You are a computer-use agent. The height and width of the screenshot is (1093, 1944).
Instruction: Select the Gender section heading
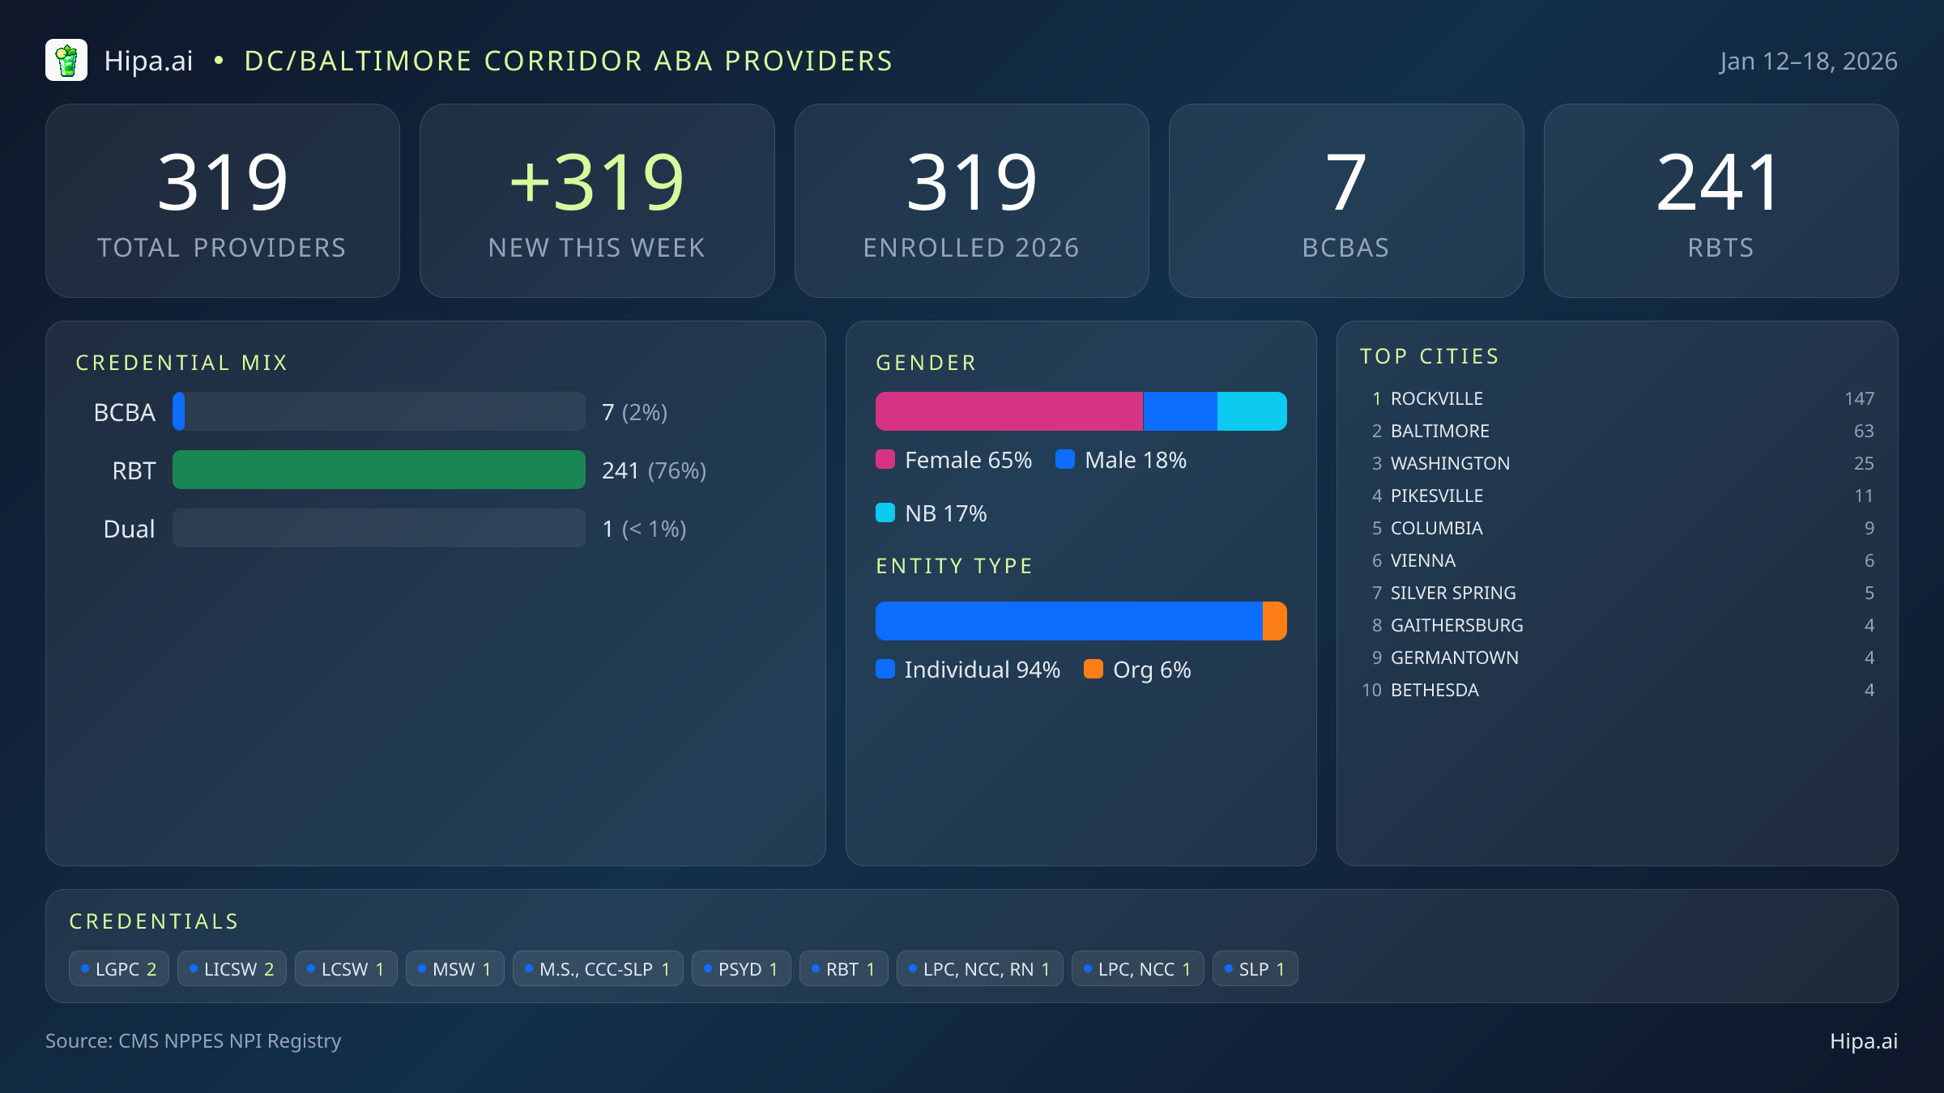[x=926, y=363]
